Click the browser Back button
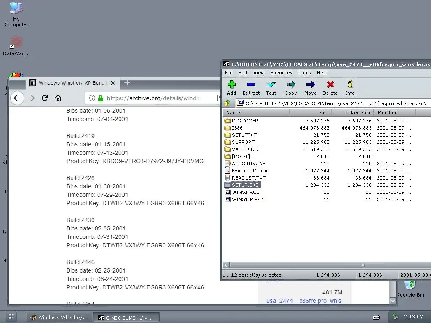The height and width of the screenshot is (323, 431). click(x=17, y=98)
